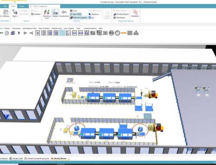Viewport: 216px width, 165px height.
Task: Toggle the Connections display
Action: tap(64, 13)
